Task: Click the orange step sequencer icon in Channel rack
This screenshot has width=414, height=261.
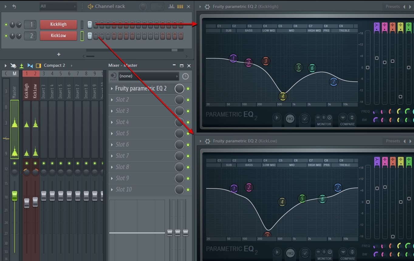Action: click(180, 6)
